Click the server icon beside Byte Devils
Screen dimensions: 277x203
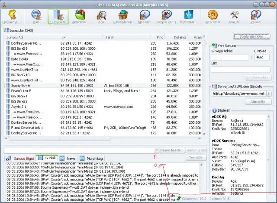tap(8, 59)
